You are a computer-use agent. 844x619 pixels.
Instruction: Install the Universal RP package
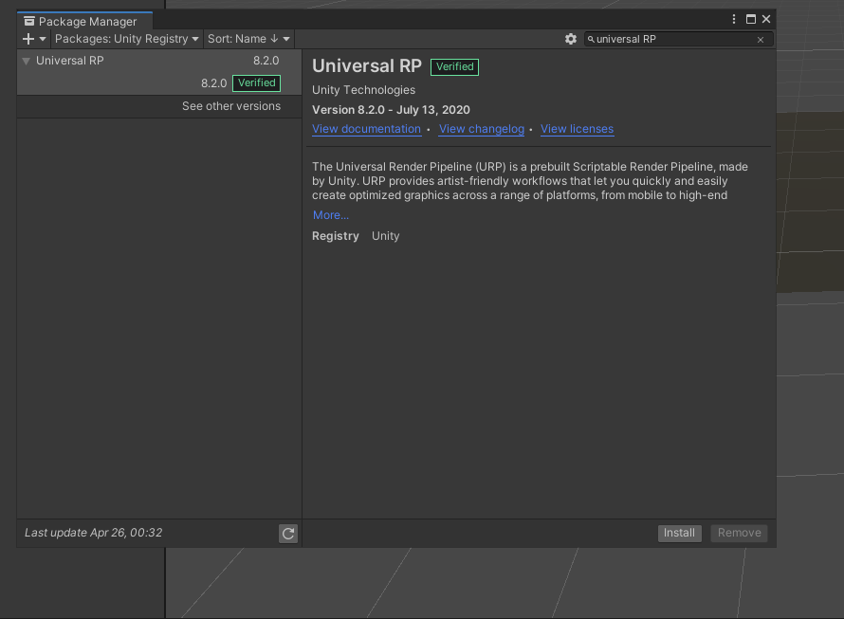coord(679,533)
